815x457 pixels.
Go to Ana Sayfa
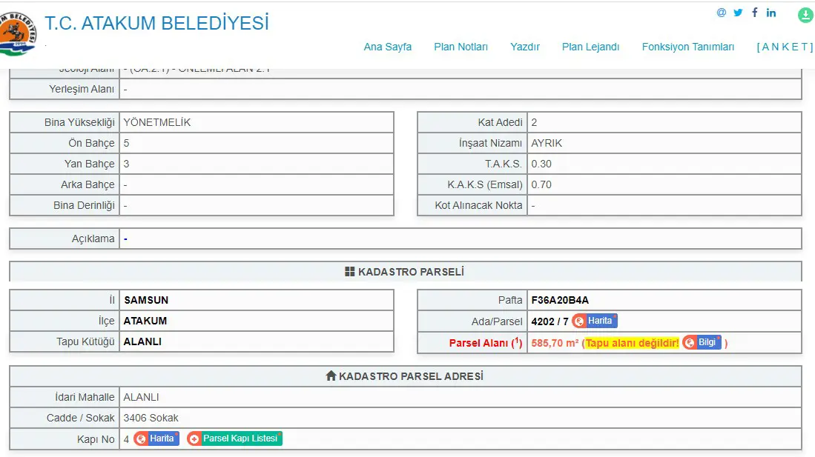[x=388, y=47]
